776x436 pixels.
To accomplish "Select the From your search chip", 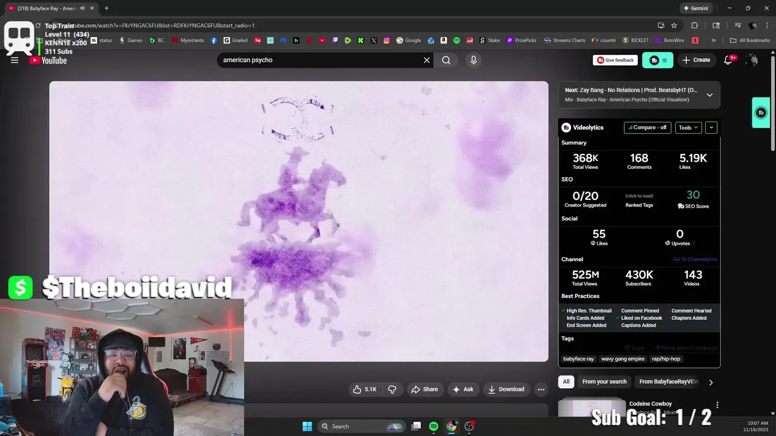I will 604,381.
